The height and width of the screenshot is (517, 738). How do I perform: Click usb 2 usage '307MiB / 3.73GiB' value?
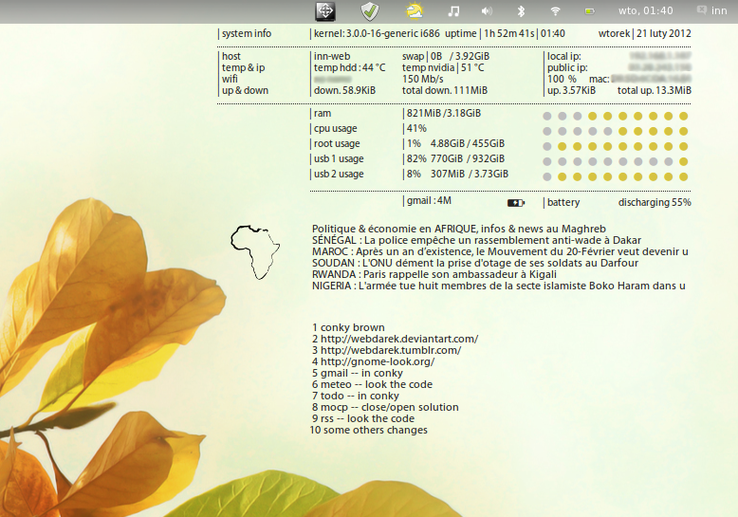coord(470,175)
